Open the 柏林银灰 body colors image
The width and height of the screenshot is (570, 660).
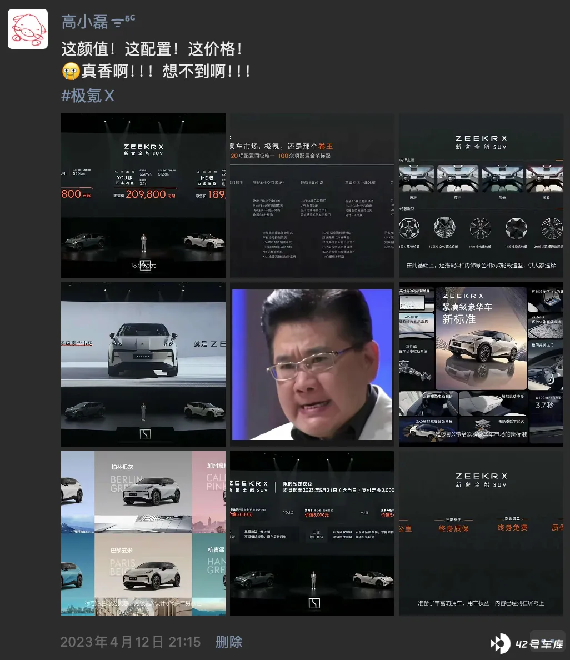pyautogui.click(x=143, y=533)
